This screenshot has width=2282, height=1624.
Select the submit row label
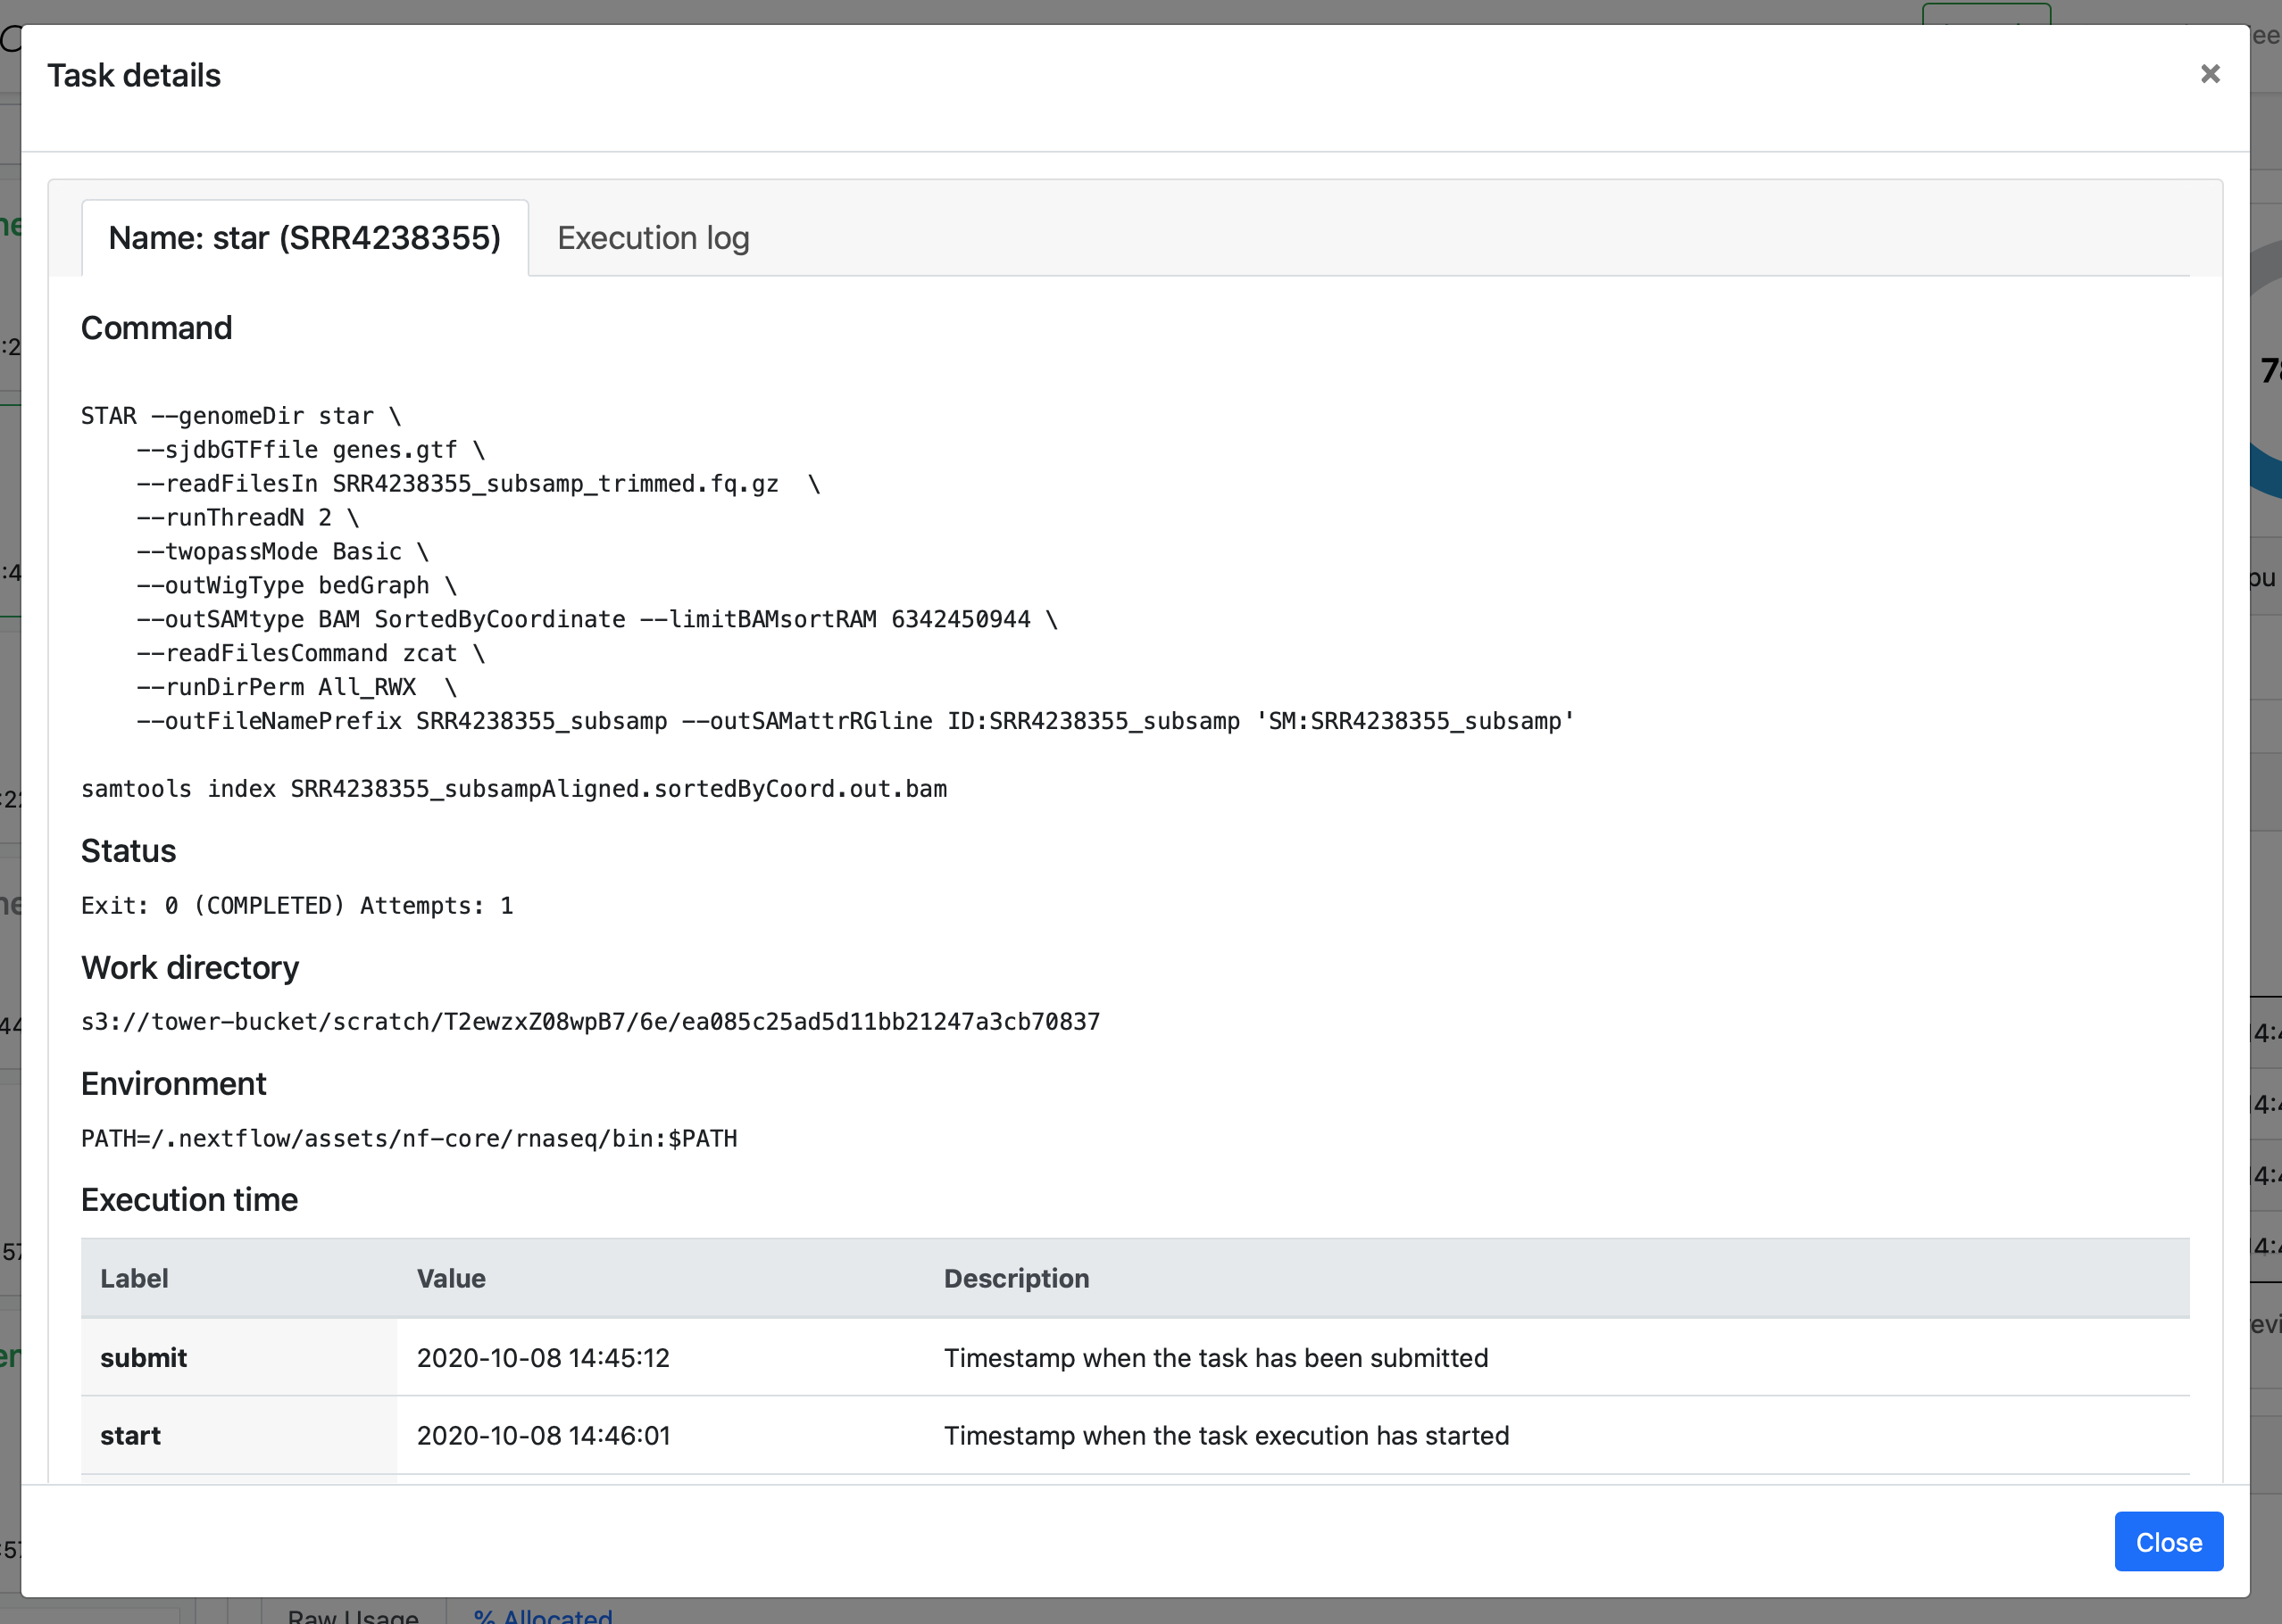(143, 1357)
